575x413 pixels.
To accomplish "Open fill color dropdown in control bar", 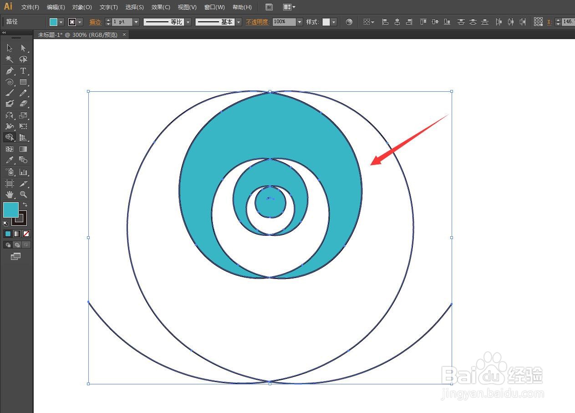I will pyautogui.click(x=61, y=22).
